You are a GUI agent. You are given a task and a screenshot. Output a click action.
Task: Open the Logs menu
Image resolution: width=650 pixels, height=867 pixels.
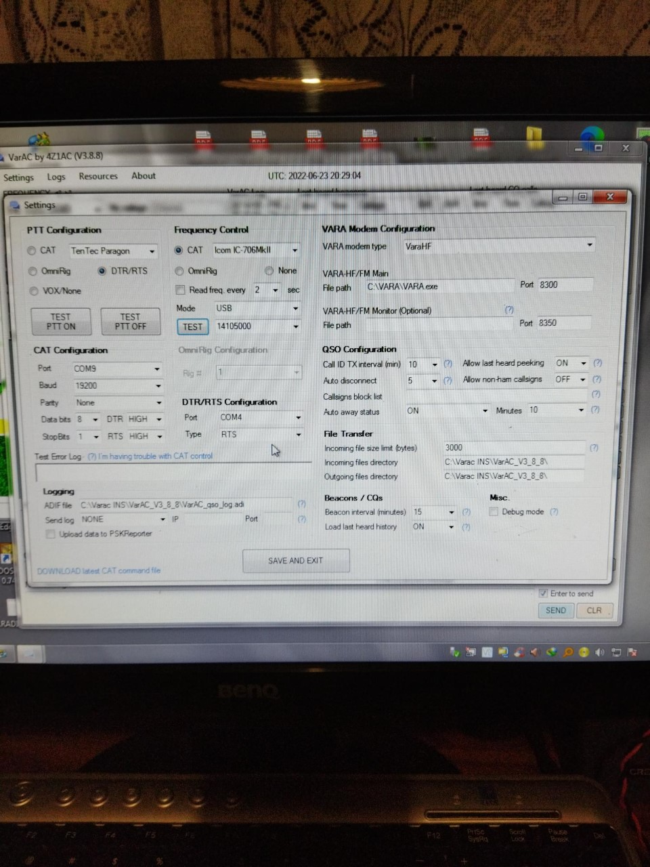point(56,177)
